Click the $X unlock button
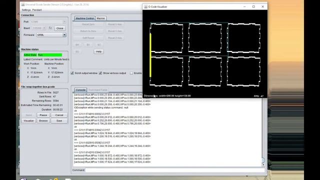This screenshot has height=180, width=320. 88,44
